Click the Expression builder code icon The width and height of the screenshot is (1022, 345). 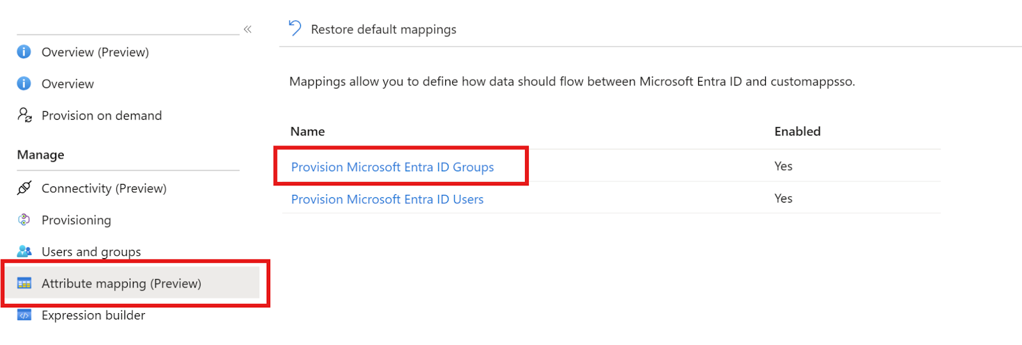click(24, 315)
